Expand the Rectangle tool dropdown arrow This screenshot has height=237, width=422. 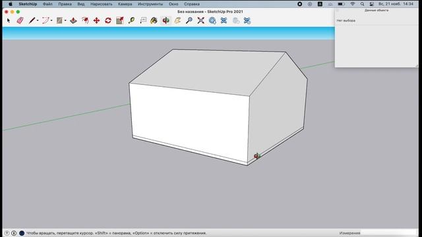[x=65, y=20]
